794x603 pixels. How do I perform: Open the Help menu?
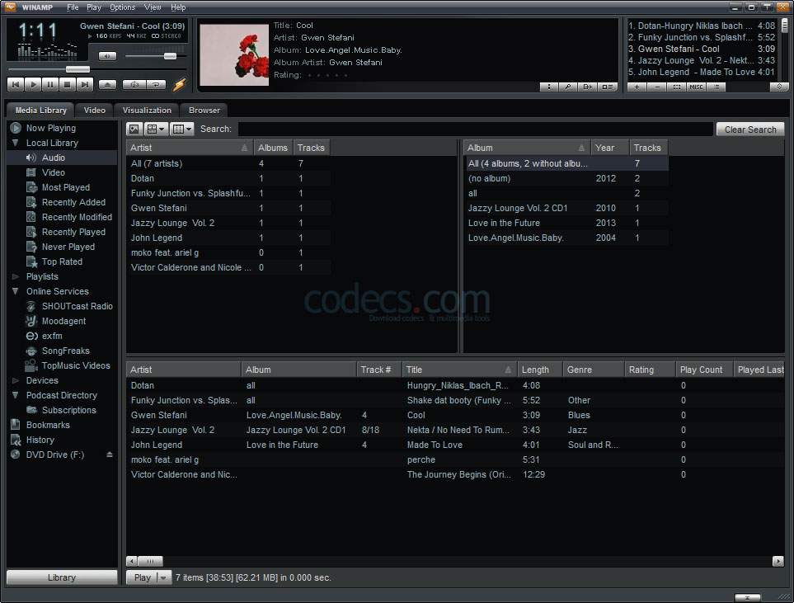tap(178, 7)
